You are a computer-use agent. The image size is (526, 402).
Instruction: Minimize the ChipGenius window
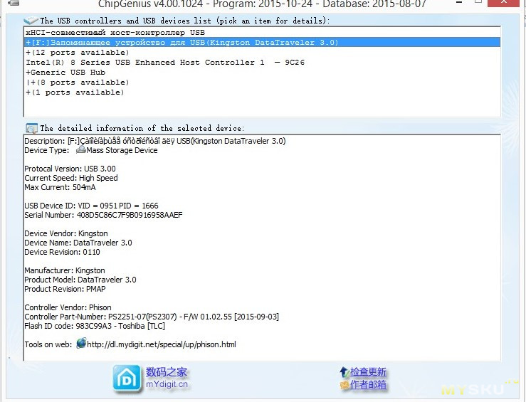[459, 3]
